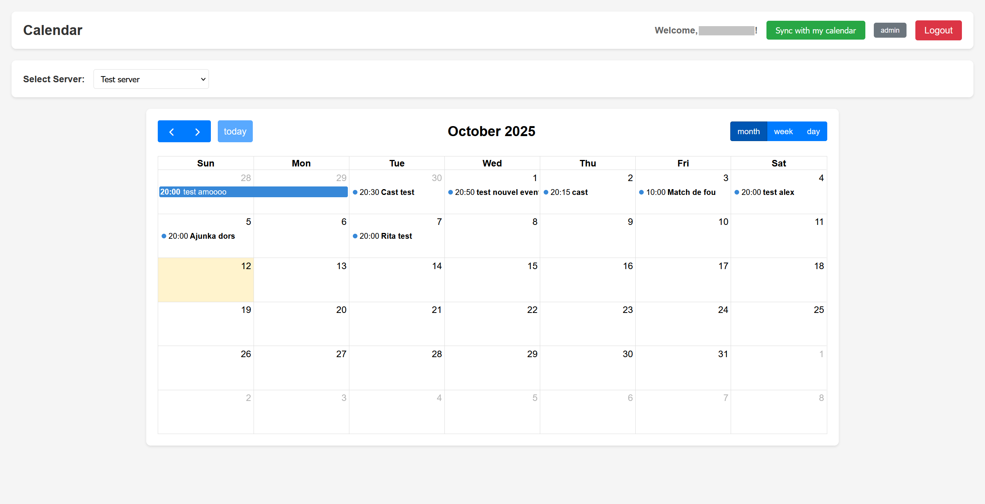Image resolution: width=985 pixels, height=504 pixels.
Task: Switch to day view
Action: click(813, 131)
